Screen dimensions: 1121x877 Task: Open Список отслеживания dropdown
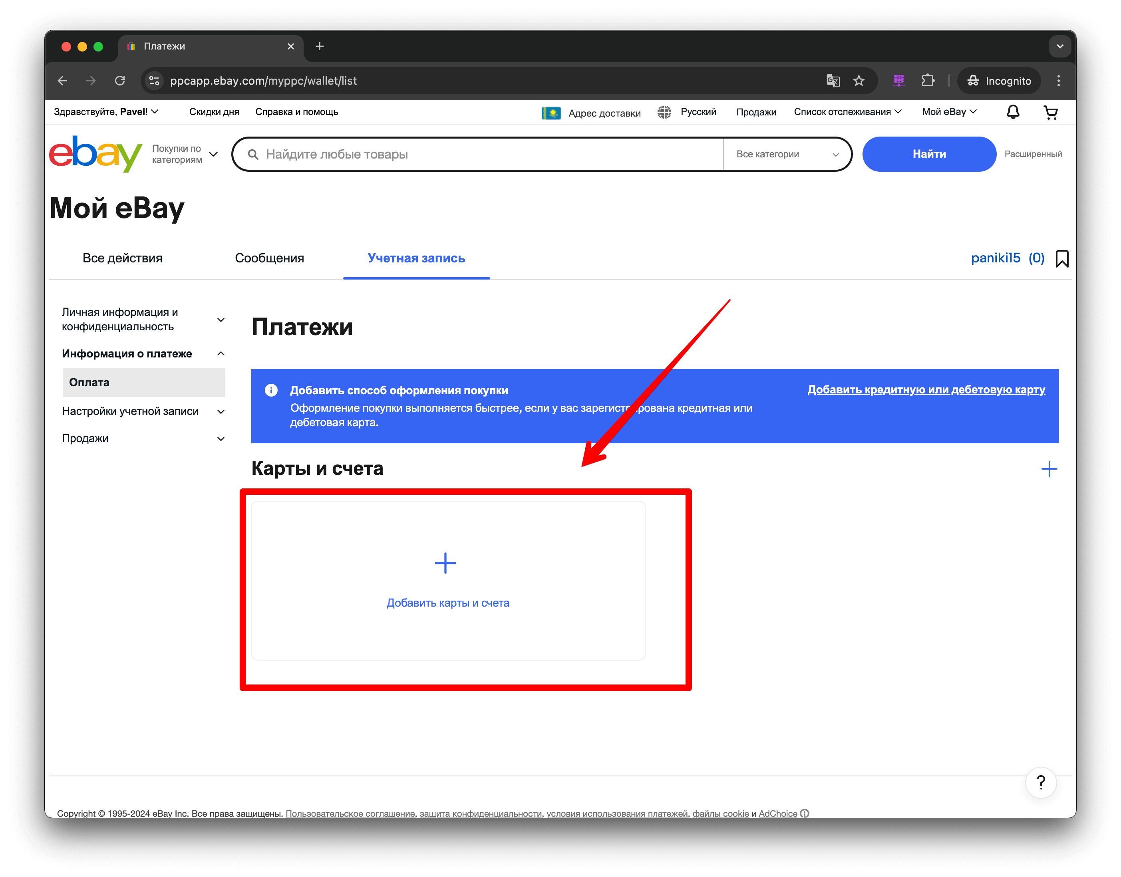pos(847,111)
